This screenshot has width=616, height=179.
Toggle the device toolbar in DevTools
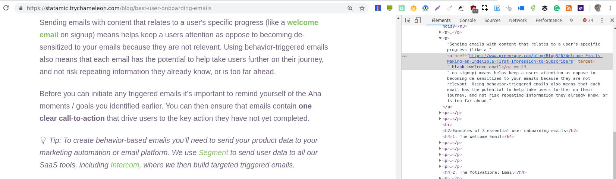(418, 20)
